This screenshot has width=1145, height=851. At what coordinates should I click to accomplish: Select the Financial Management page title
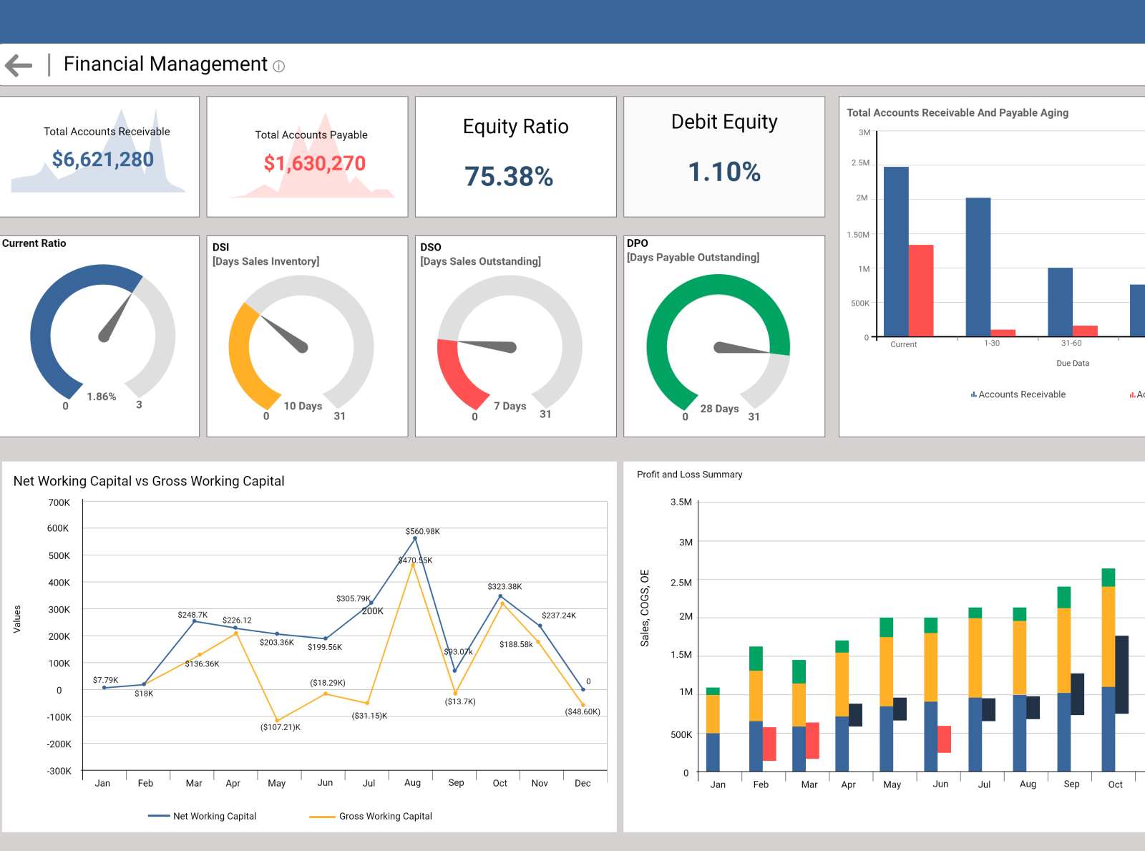[165, 64]
